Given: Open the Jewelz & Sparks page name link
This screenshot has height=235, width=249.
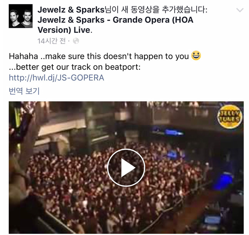Looking at the screenshot, I should tap(71, 10).
